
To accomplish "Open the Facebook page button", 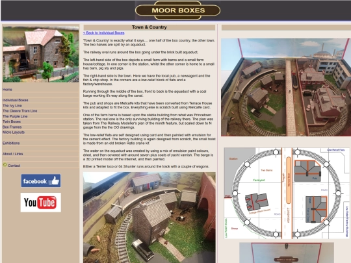I will point(41,181).
